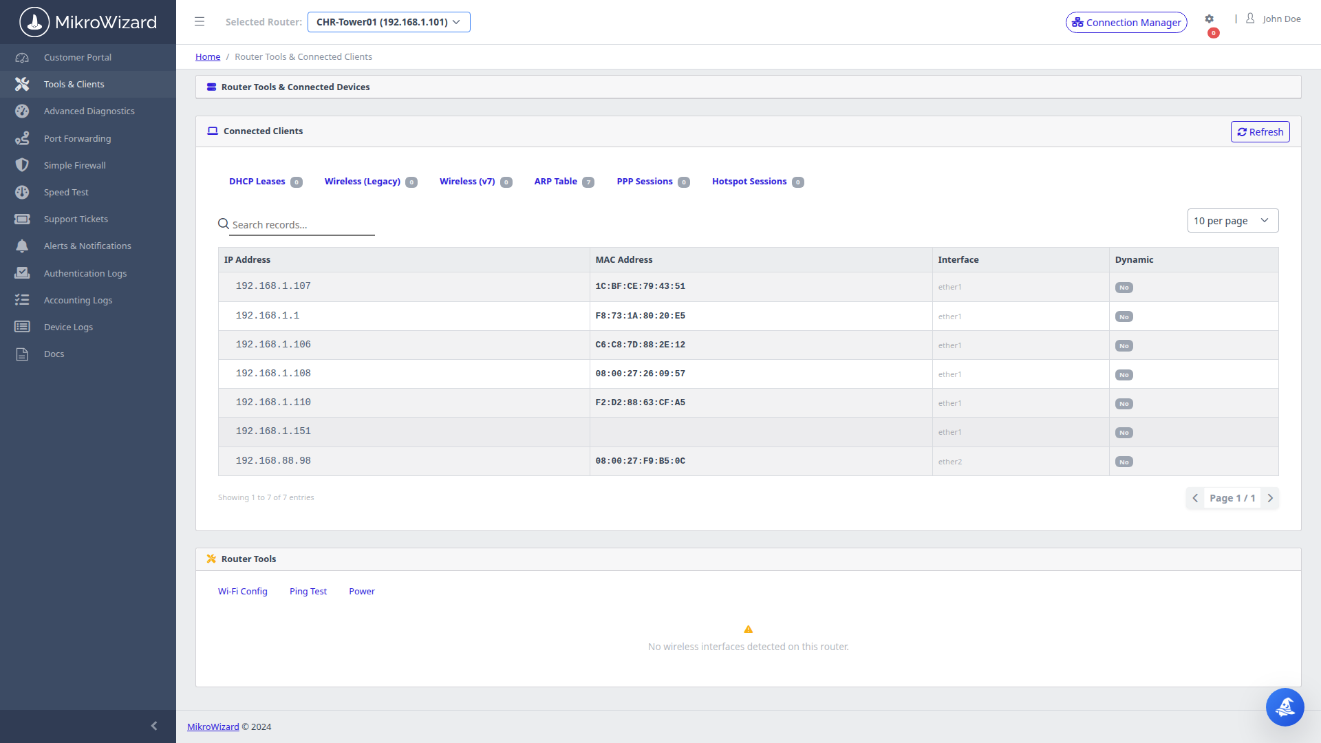
Task: Click the No badge in 192.168.88.98 row
Action: click(x=1124, y=462)
